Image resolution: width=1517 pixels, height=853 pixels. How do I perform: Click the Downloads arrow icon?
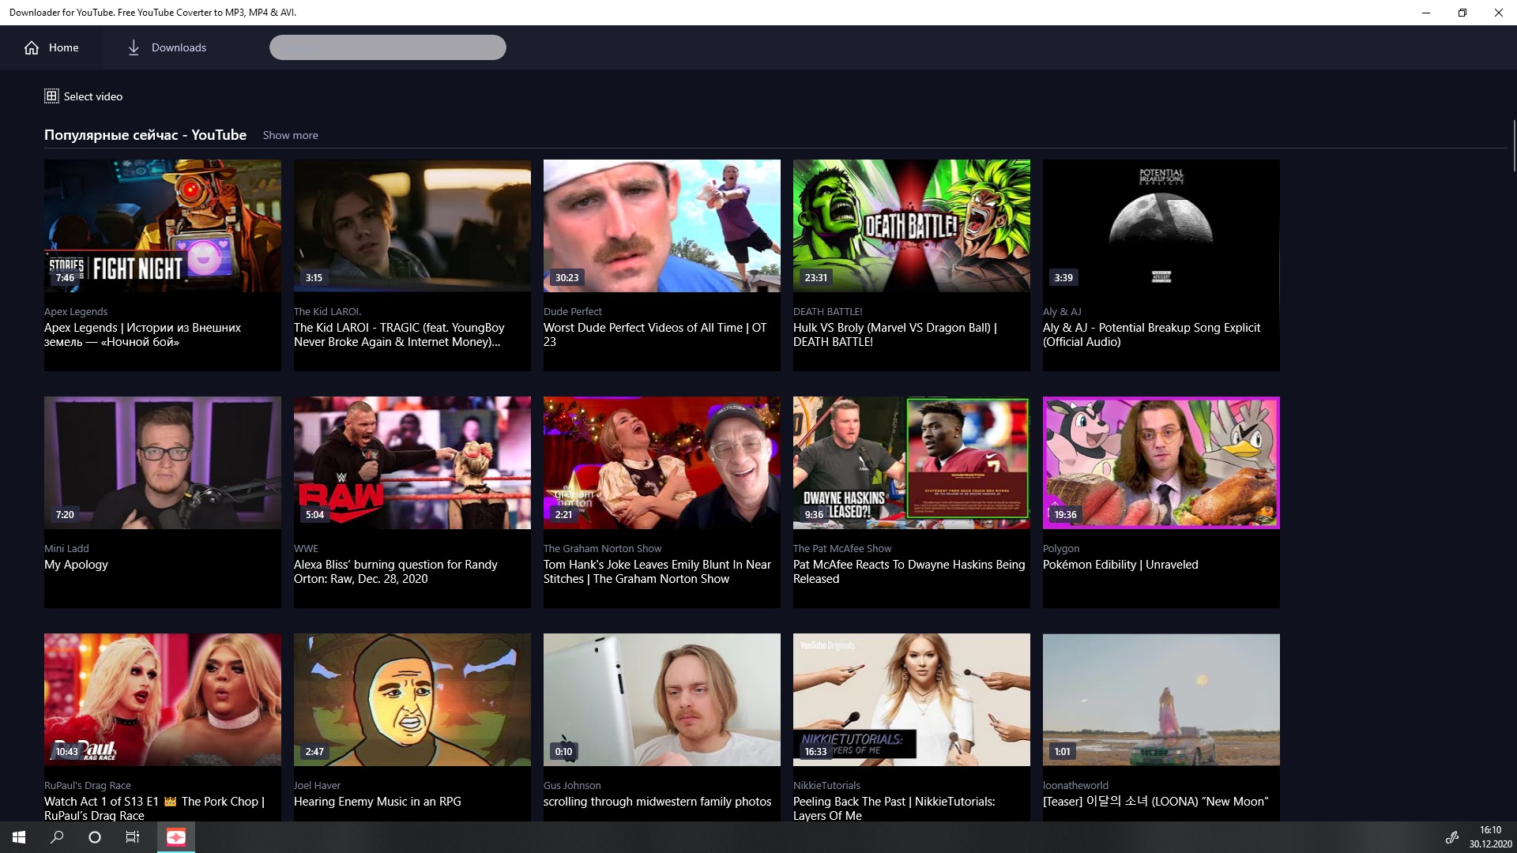(x=134, y=47)
